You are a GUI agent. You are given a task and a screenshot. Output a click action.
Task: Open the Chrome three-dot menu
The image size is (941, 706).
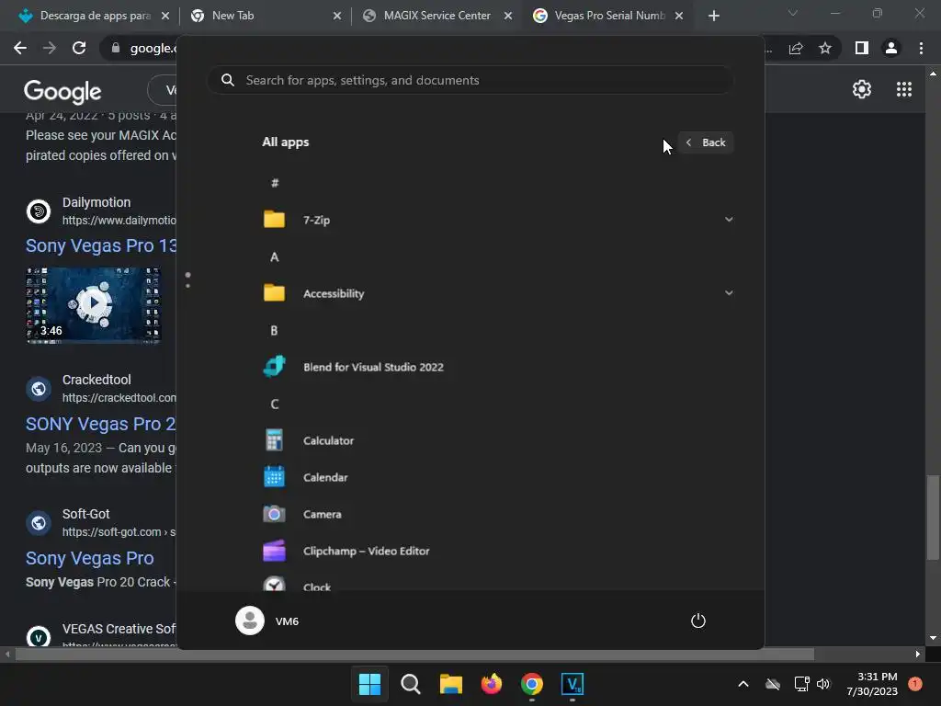pos(921,48)
